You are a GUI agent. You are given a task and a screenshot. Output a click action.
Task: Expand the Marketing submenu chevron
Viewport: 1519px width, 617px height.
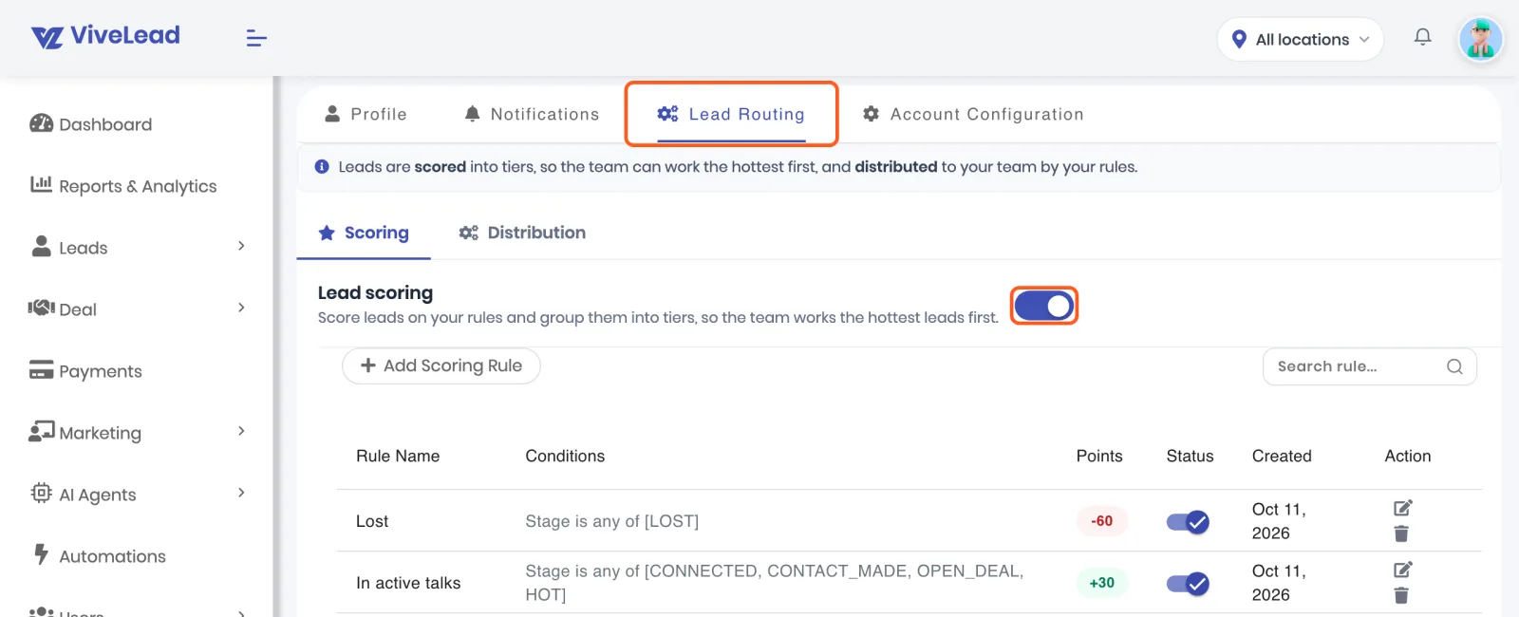click(x=241, y=431)
